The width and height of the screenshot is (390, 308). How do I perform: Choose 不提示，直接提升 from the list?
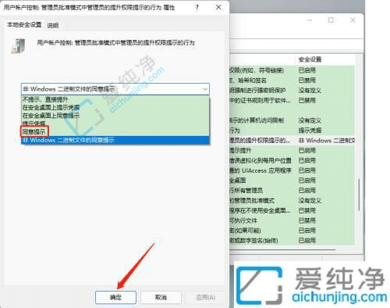115,99
